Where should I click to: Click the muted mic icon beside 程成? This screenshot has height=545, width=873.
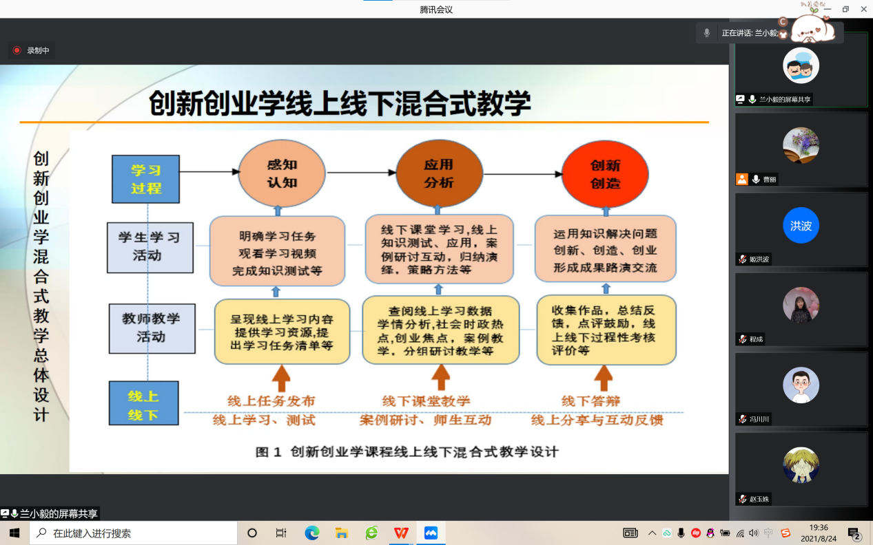click(x=742, y=339)
